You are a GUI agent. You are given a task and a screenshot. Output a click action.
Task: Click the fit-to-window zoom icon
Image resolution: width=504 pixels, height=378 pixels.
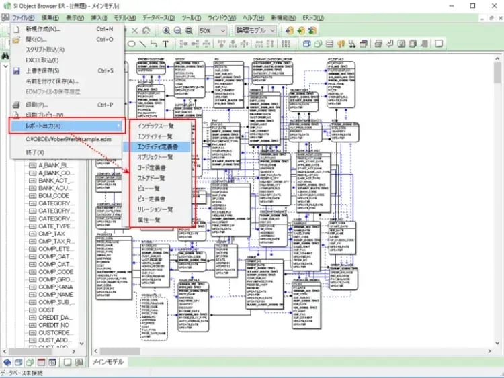tap(190, 30)
